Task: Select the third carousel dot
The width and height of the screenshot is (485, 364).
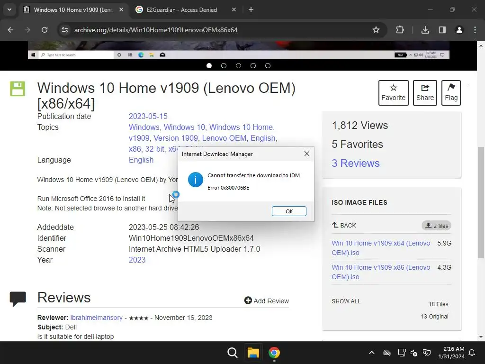Action: (x=239, y=65)
